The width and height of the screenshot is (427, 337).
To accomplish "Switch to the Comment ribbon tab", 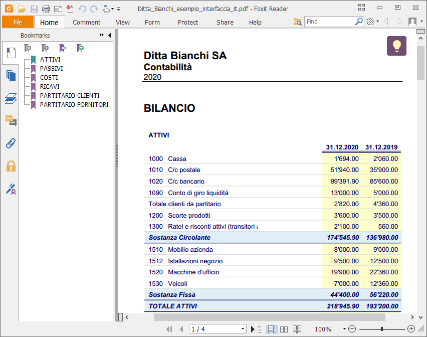I will [86, 23].
